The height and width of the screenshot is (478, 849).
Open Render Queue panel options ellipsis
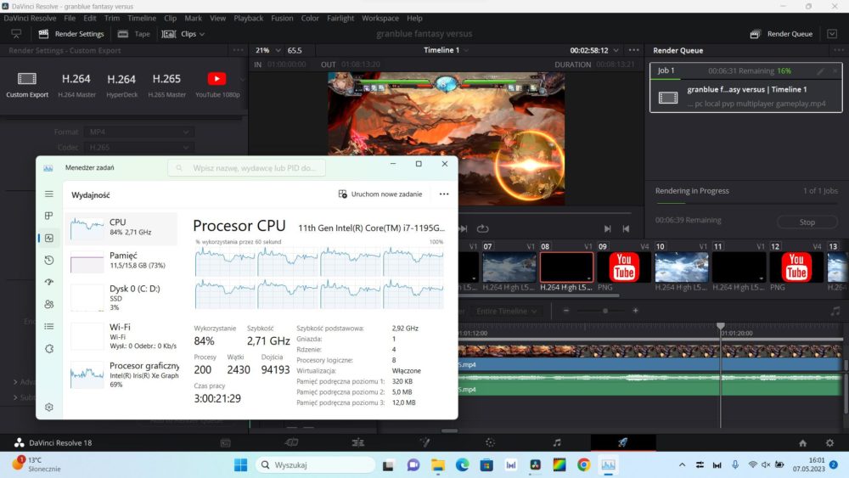pyautogui.click(x=839, y=50)
